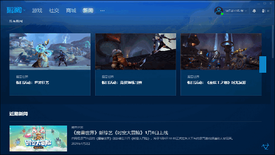Open the three-dots more menu
The width and height of the screenshot is (275, 155).
pos(102,11)
